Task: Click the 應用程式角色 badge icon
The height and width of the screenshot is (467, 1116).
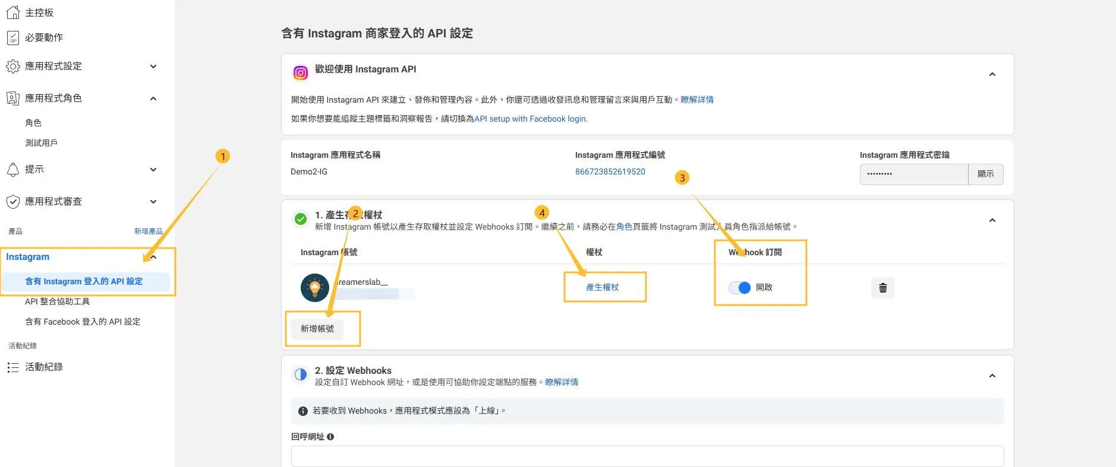Action: [x=12, y=99]
